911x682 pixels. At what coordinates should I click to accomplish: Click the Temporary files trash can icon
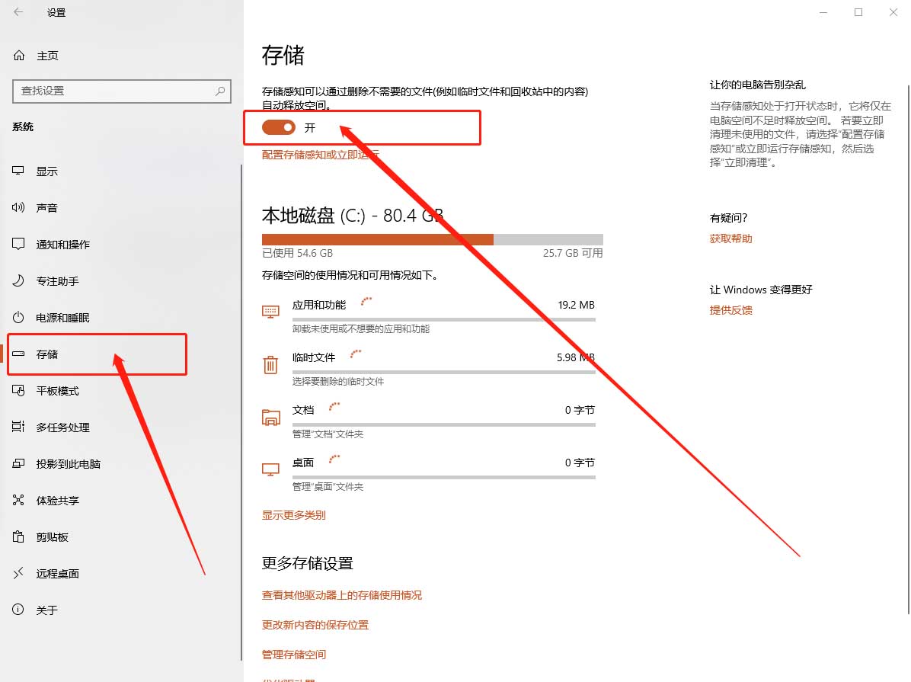(x=270, y=364)
